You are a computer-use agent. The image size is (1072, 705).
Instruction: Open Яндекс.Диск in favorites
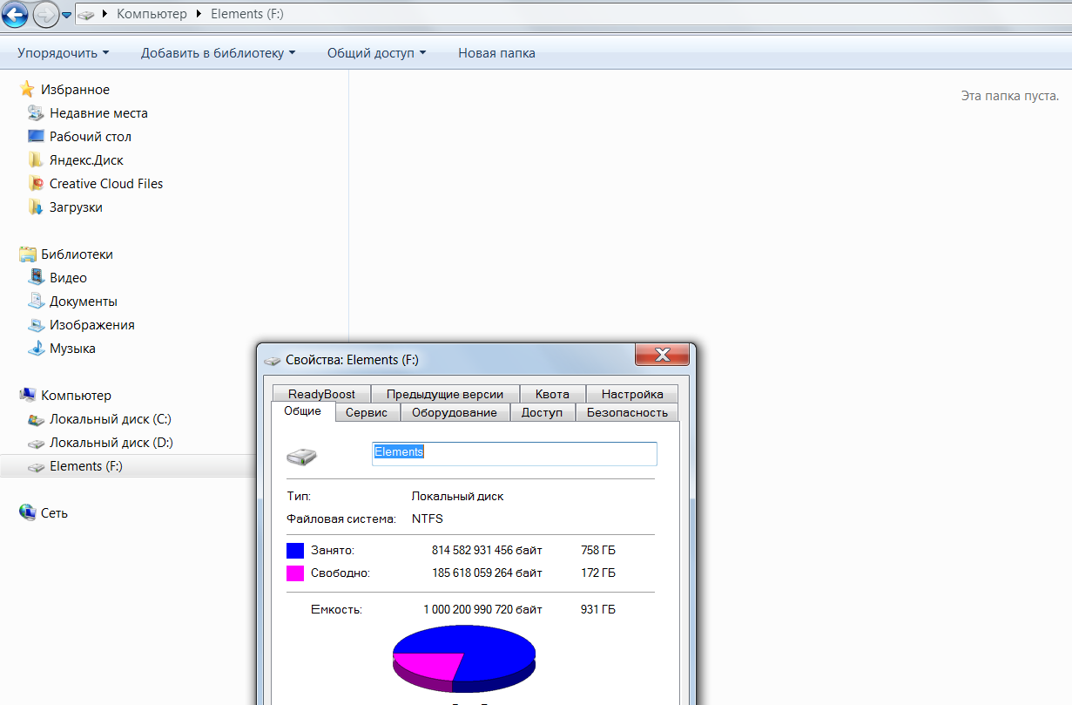point(86,160)
